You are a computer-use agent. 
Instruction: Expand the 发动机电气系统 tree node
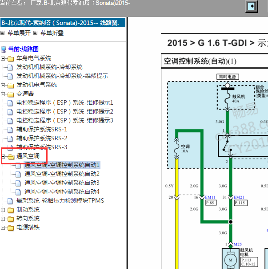point(3,85)
